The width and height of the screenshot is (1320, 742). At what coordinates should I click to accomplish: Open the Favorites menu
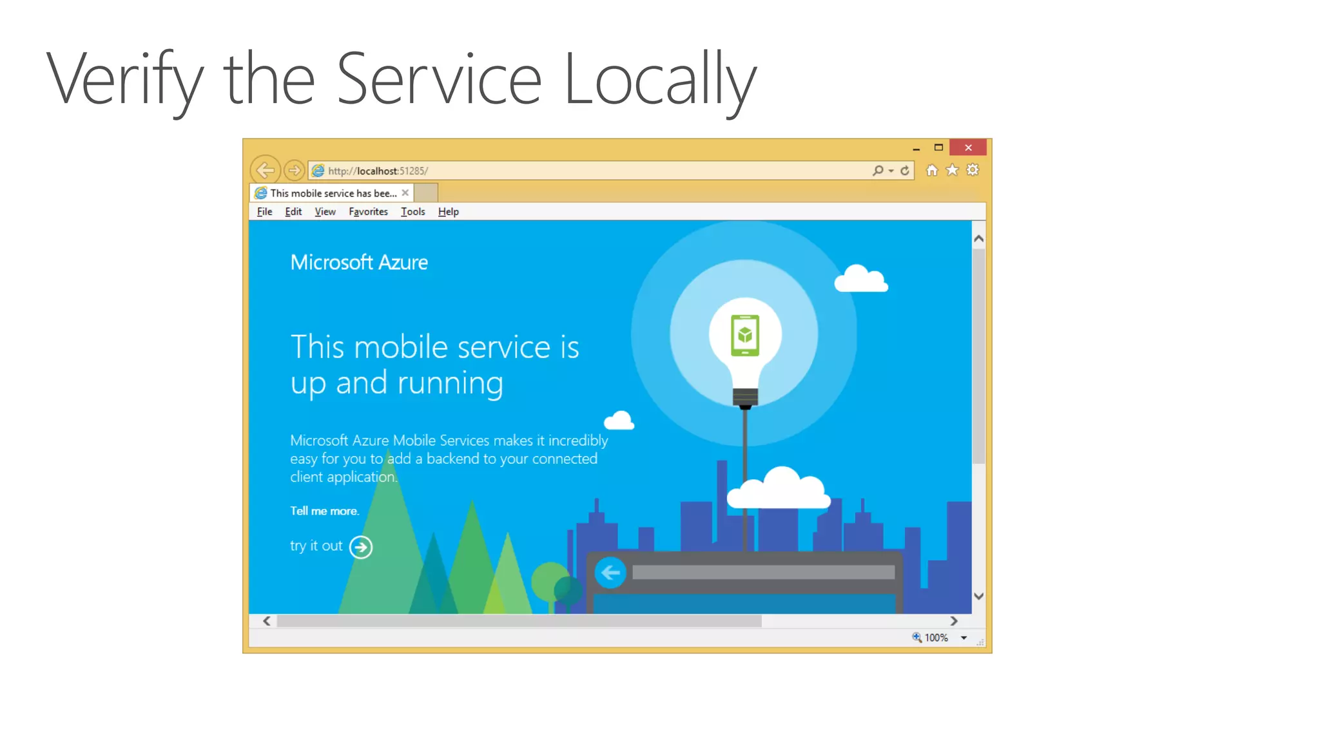coord(368,212)
